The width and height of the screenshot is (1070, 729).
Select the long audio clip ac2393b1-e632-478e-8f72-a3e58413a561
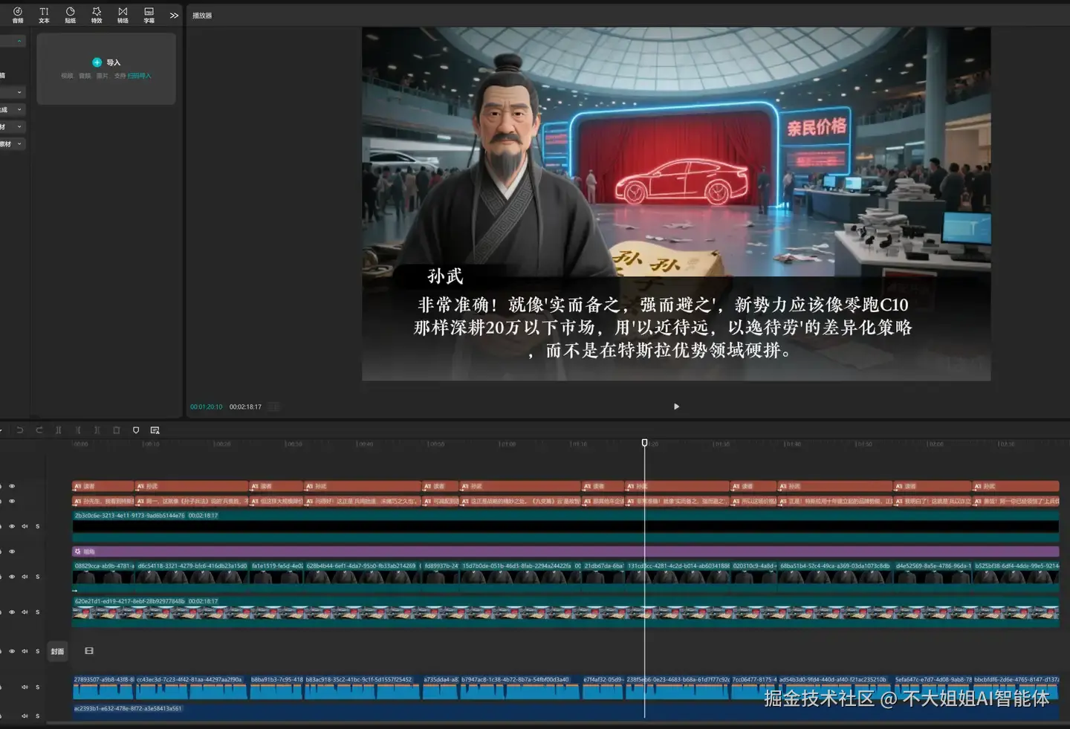point(565,712)
